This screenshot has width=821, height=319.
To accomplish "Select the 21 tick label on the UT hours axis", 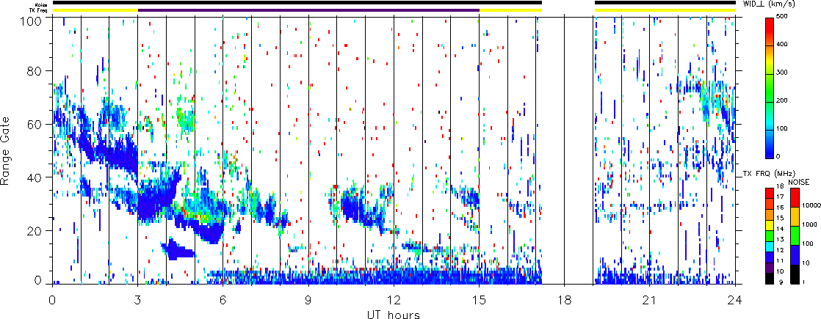I will [650, 300].
